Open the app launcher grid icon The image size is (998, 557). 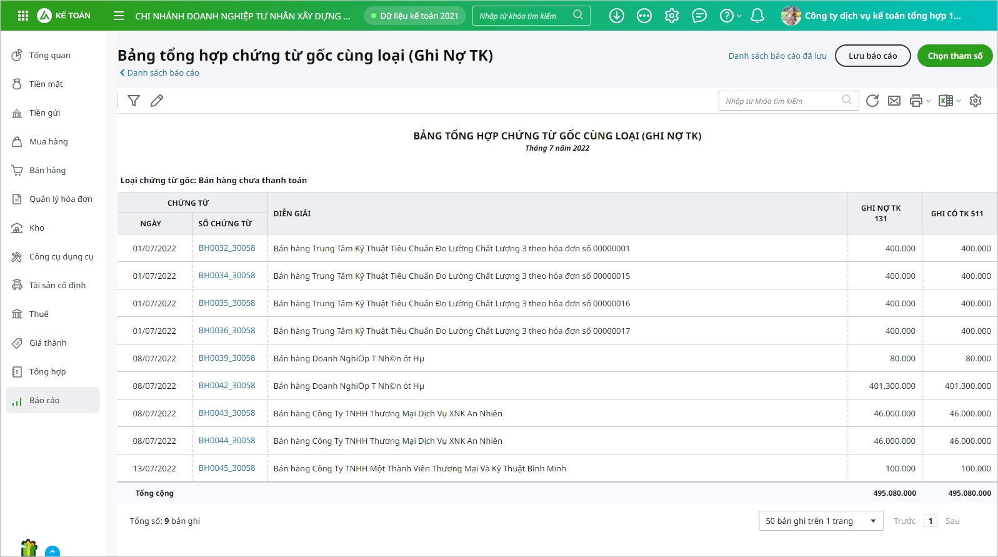23,16
